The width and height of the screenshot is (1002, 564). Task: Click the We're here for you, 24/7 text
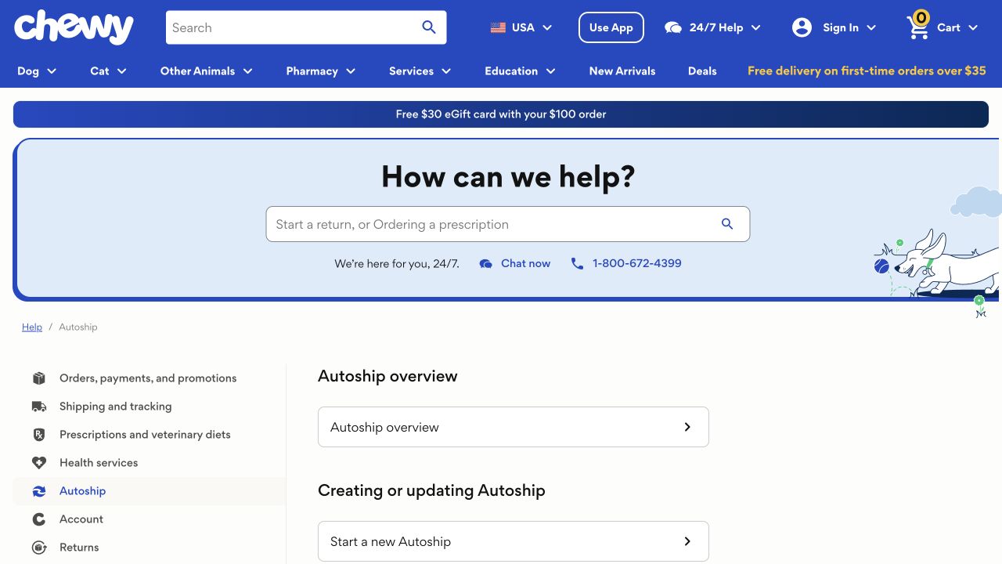(x=397, y=264)
